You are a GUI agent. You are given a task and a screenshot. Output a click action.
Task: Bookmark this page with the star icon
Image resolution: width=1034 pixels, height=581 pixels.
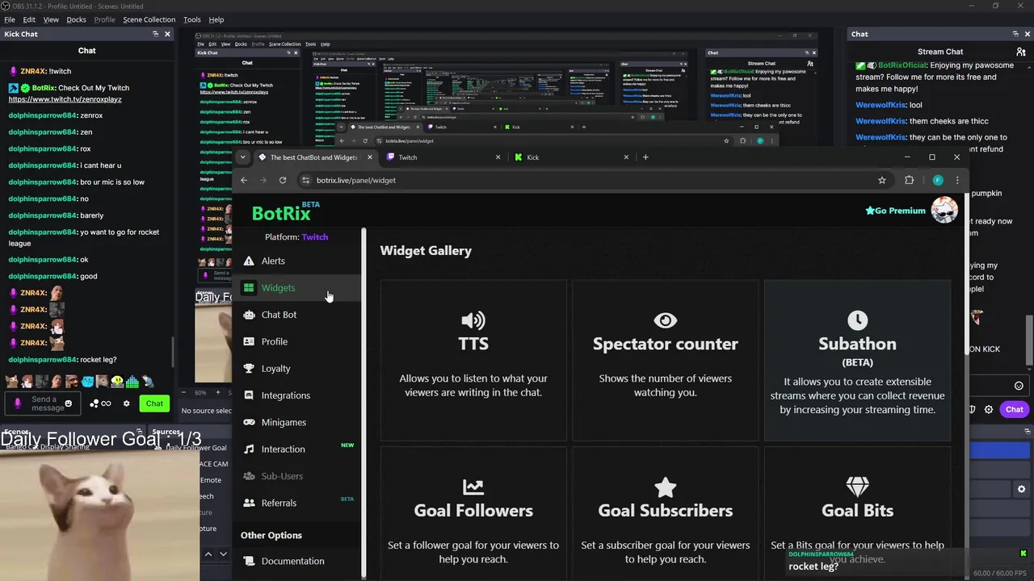coord(882,180)
